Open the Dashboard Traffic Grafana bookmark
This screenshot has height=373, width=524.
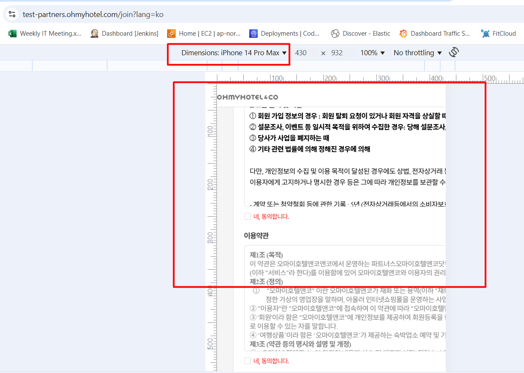pyautogui.click(x=435, y=34)
